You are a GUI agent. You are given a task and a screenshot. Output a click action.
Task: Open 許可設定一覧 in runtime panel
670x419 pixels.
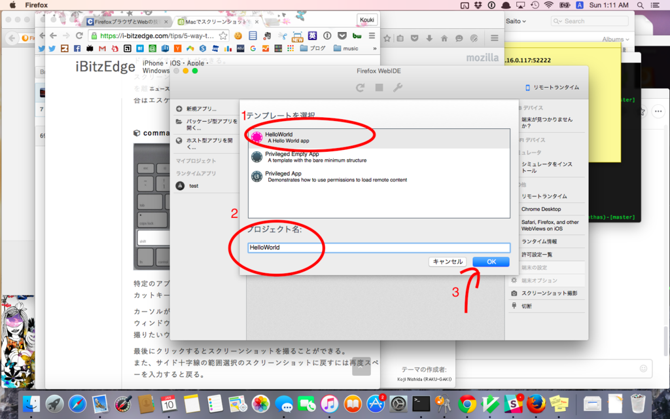pos(537,255)
